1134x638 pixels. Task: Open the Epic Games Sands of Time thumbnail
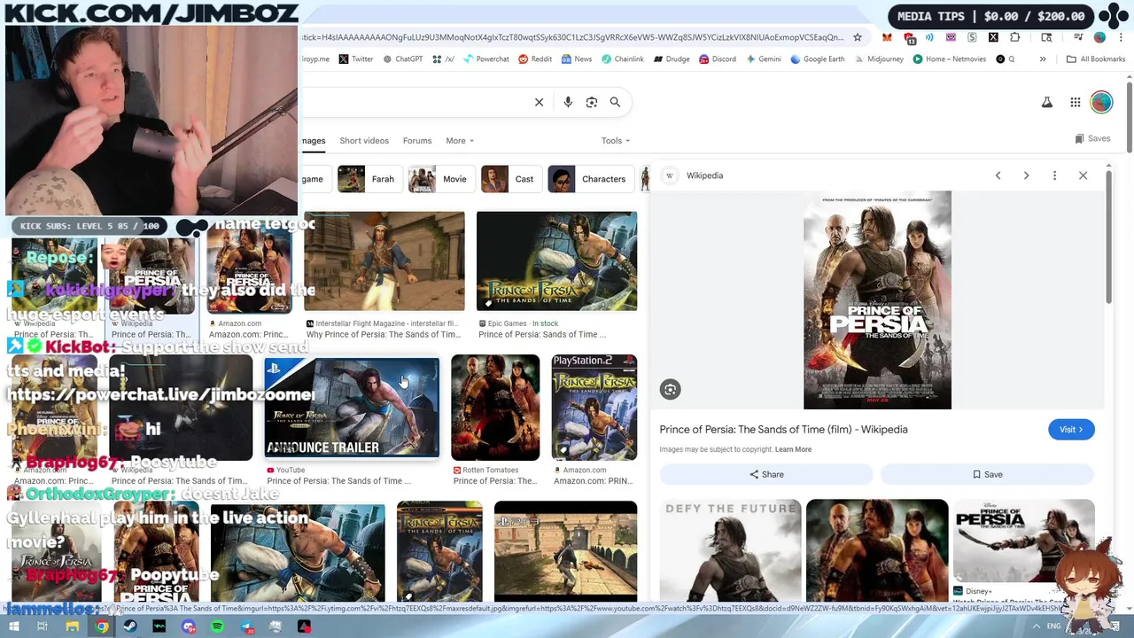coord(556,261)
